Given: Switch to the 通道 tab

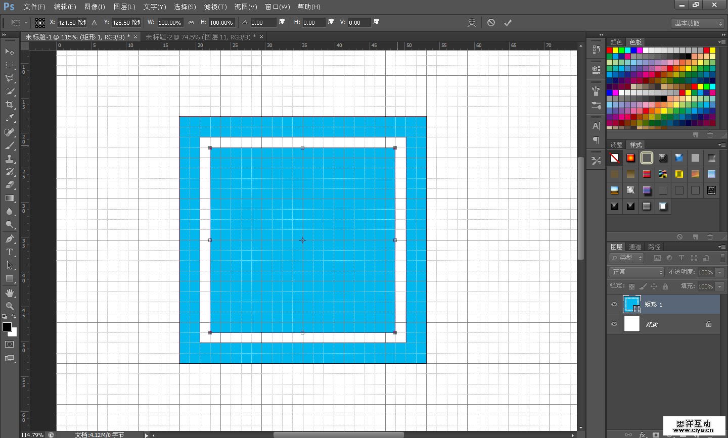Looking at the screenshot, I should pos(635,247).
